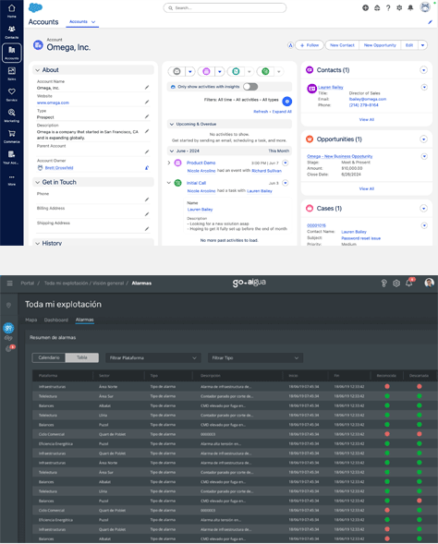Click New Opportunity button
The image size is (438, 544).
[x=380, y=45]
